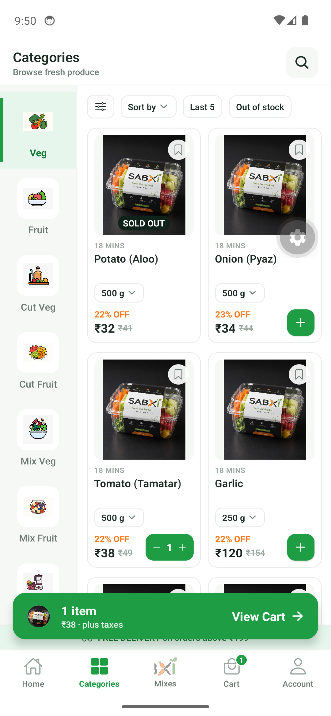The image size is (331, 716).
Task: Select the Mix Fruit category
Action: click(x=38, y=515)
